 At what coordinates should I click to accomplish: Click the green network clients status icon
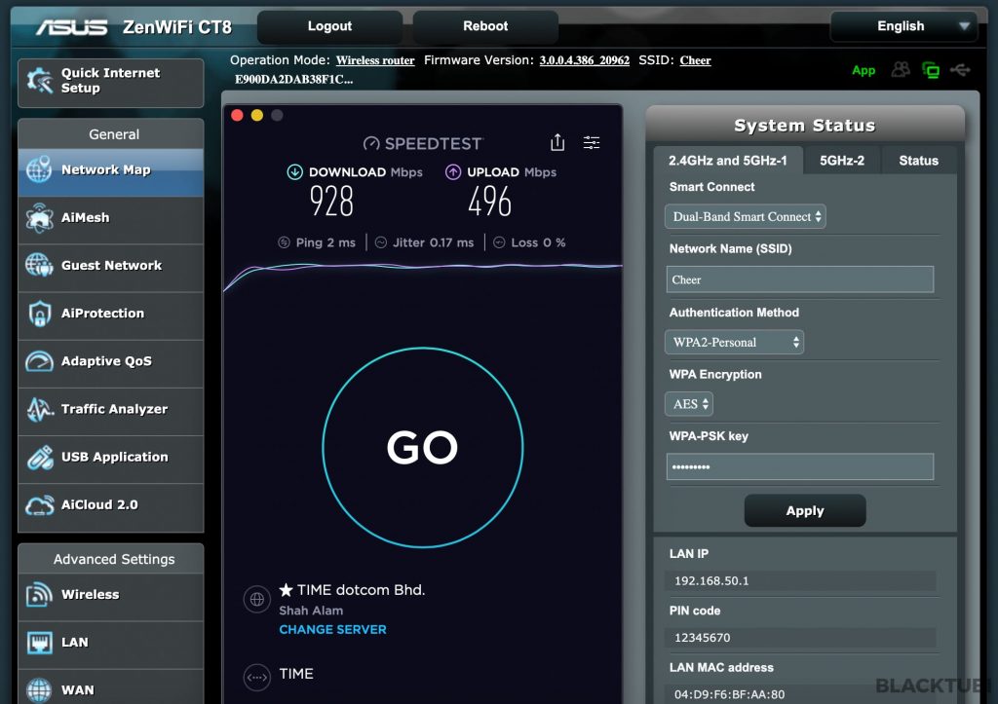coord(931,70)
